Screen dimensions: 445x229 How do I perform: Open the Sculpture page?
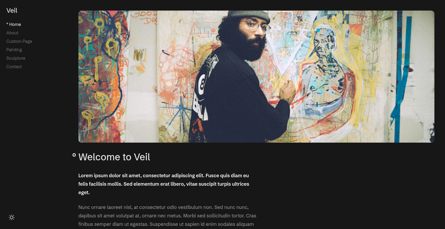[16, 58]
